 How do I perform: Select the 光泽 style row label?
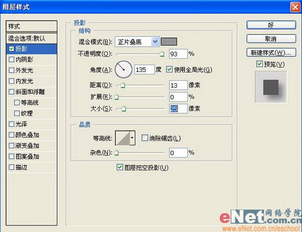(x=21, y=124)
